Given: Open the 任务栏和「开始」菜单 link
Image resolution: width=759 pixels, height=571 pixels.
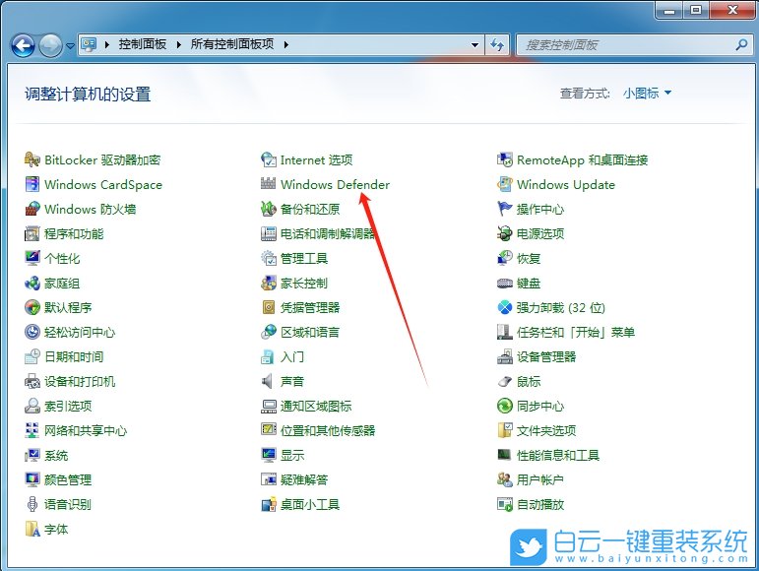Looking at the screenshot, I should click(575, 332).
